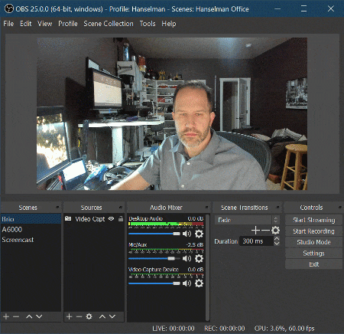Click the OBS logo in title bar
Viewport: 344px width, 334px height.
9,9
